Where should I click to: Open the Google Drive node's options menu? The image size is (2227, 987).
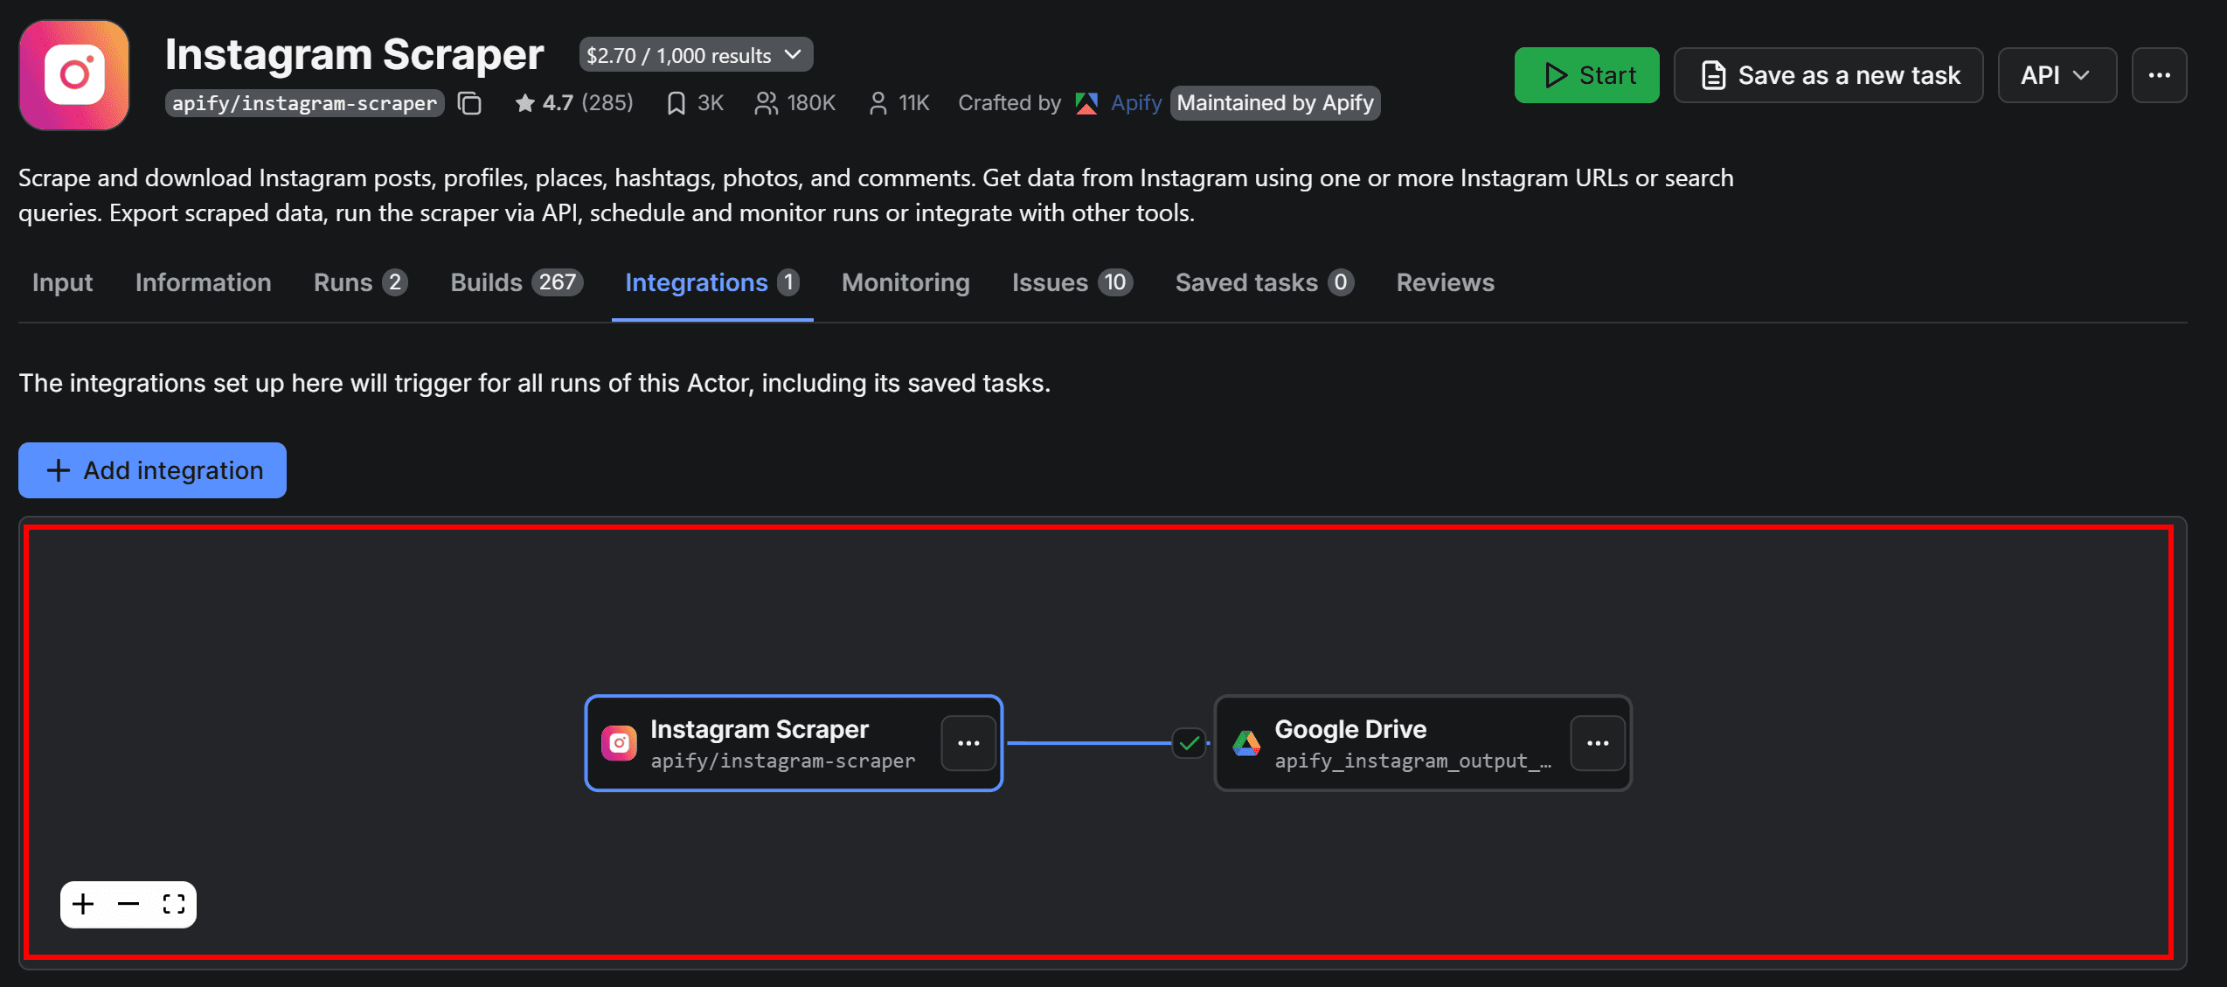pyautogui.click(x=1598, y=743)
